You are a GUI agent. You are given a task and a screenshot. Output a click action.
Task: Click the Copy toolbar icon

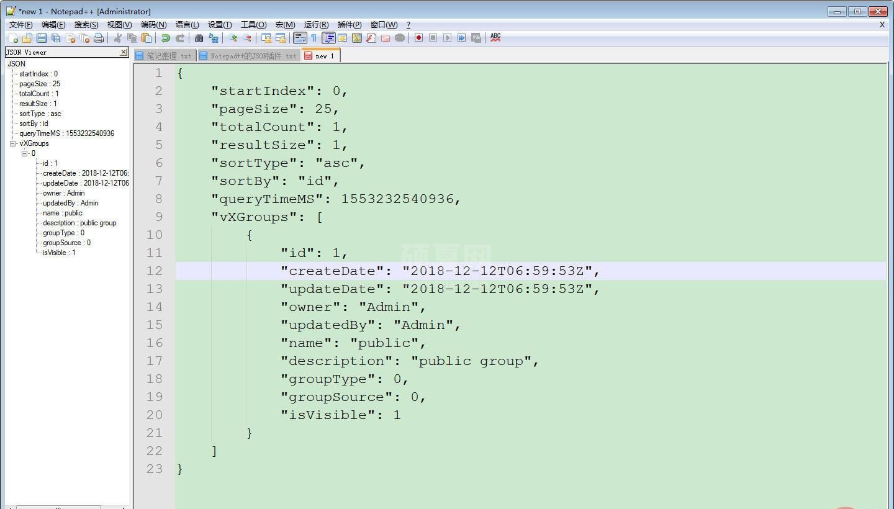[x=132, y=38]
